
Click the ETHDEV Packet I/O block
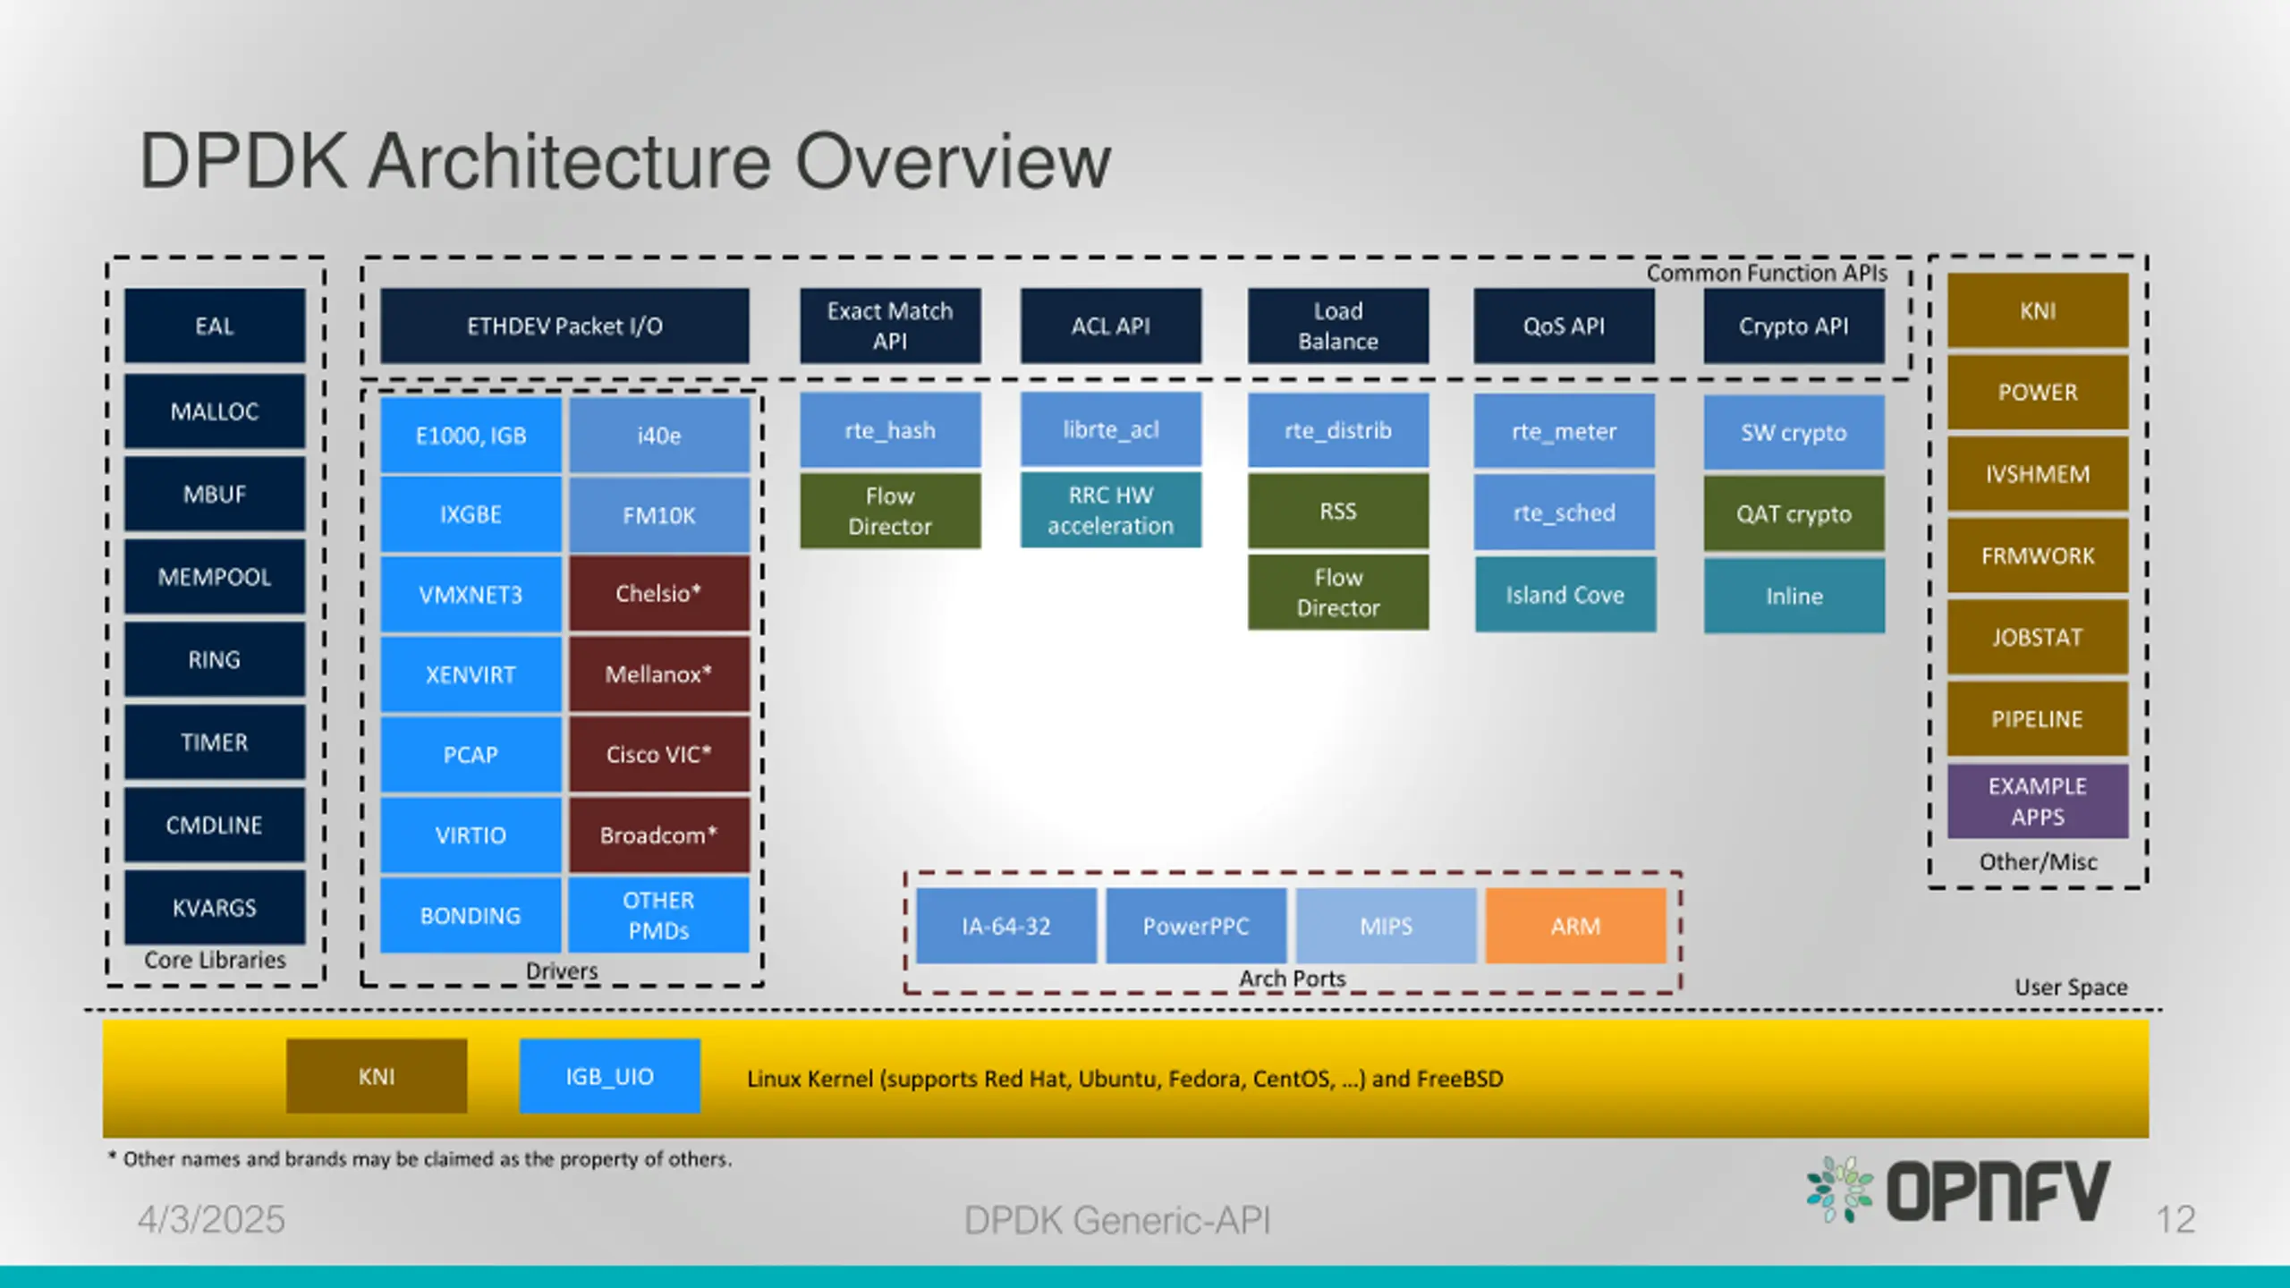[x=564, y=326]
